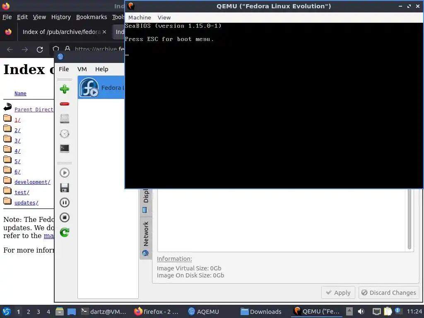Open Firefox File menu
Image resolution: width=424 pixels, height=318 pixels.
click(7, 17)
